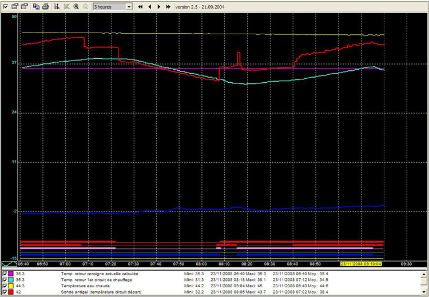This screenshot has height=297, width=429.
Task: Click the print icon
Action: click(x=45, y=6)
